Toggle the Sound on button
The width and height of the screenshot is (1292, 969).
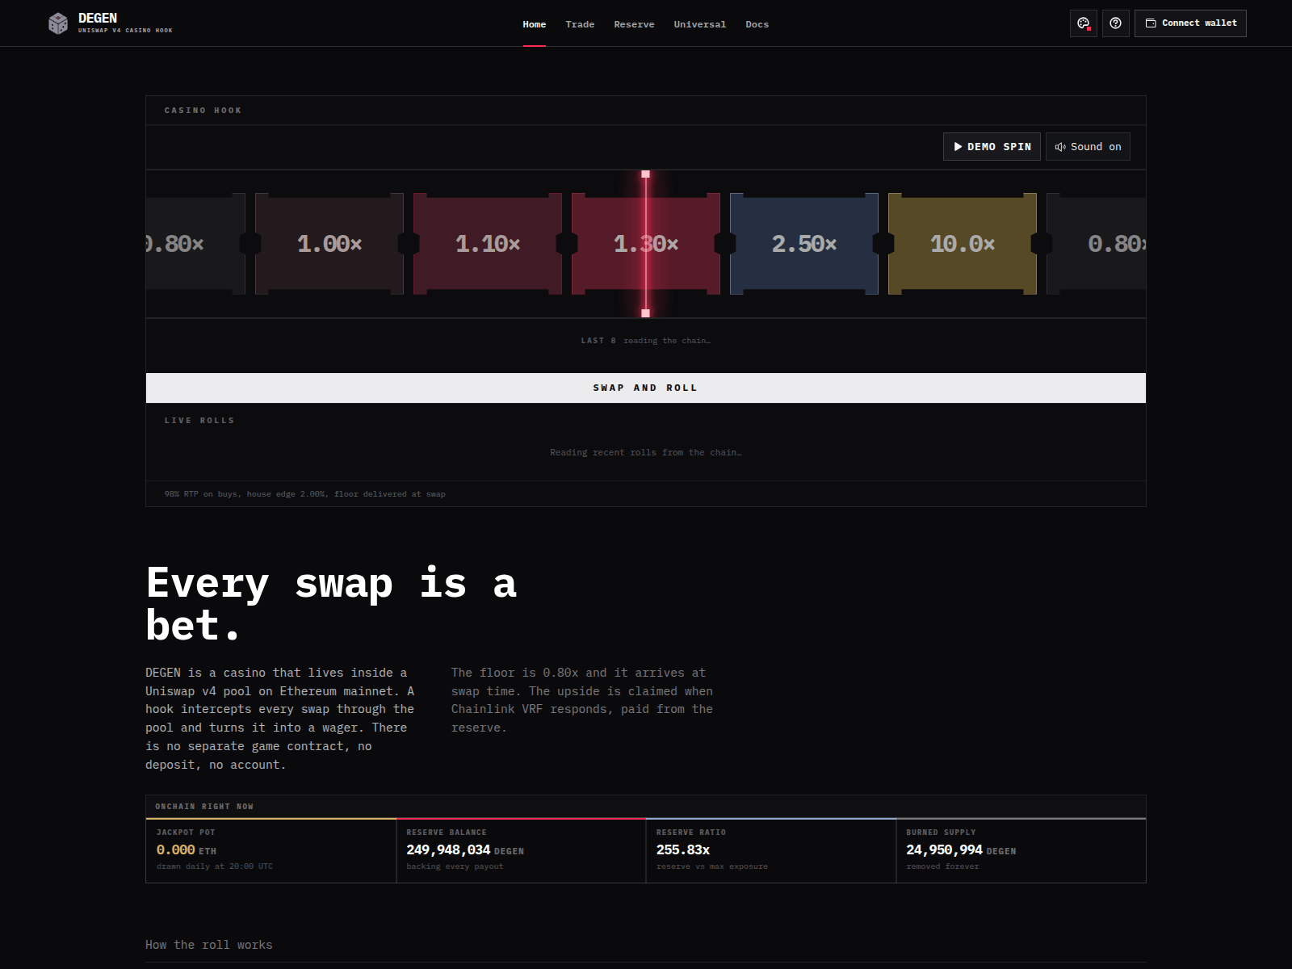[x=1088, y=147]
